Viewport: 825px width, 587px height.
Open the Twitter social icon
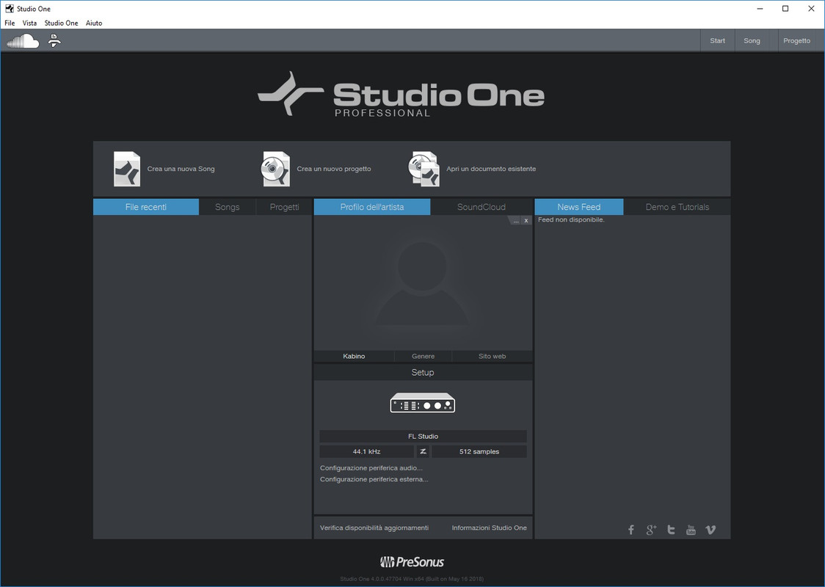tap(671, 530)
